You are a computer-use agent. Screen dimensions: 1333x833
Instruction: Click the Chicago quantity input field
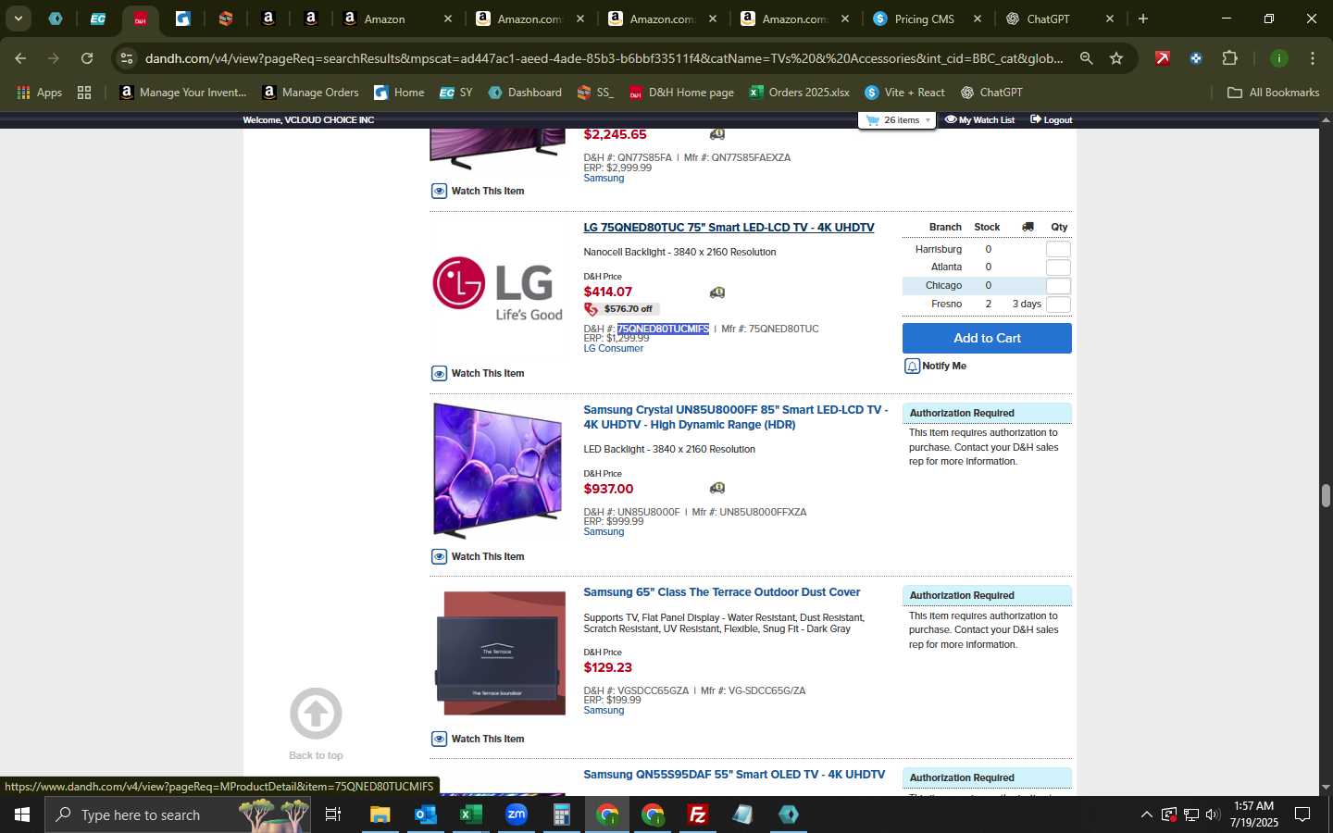point(1058,286)
